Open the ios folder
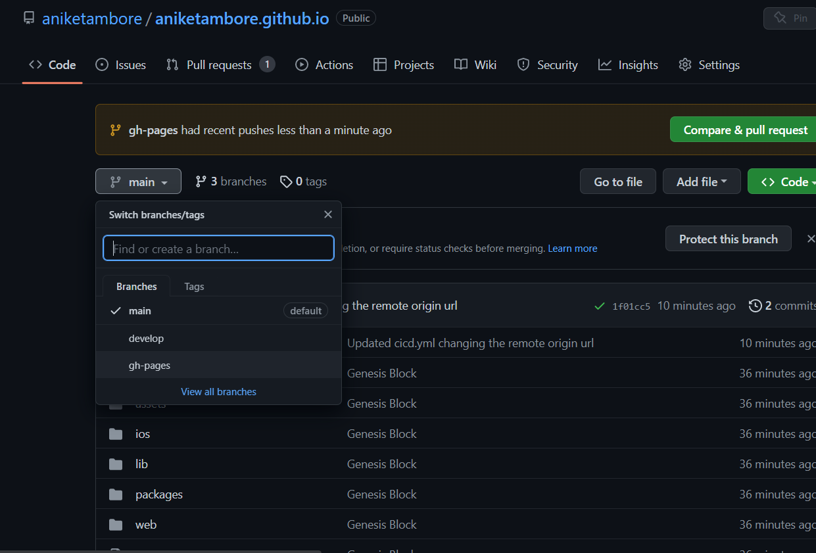The width and height of the screenshot is (816, 553). pyautogui.click(x=143, y=434)
